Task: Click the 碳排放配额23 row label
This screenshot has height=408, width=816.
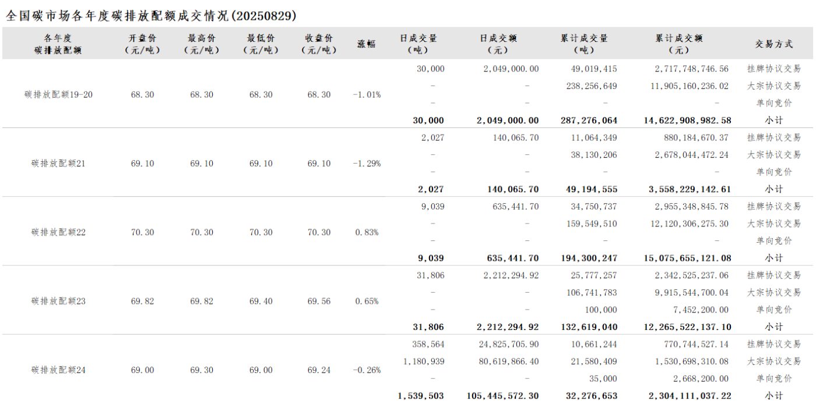Action: pyautogui.click(x=58, y=301)
